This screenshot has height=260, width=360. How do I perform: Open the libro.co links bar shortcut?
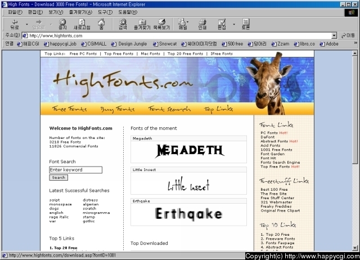(304, 44)
